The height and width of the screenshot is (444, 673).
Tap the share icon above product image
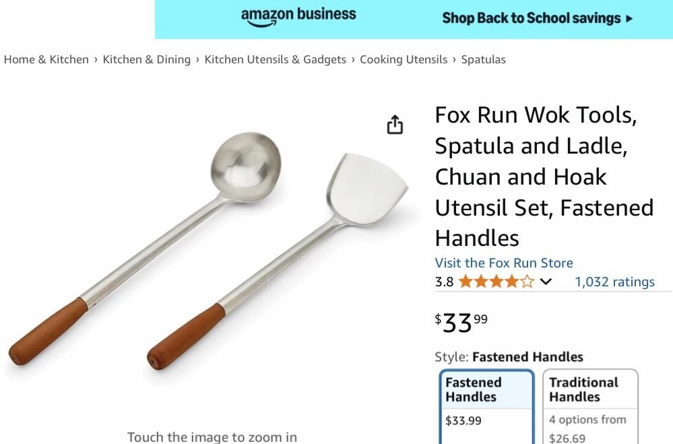point(395,125)
